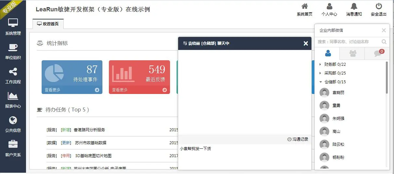The image size is (394, 174).
Task: Click the chat message input area
Action: [x=244, y=157]
